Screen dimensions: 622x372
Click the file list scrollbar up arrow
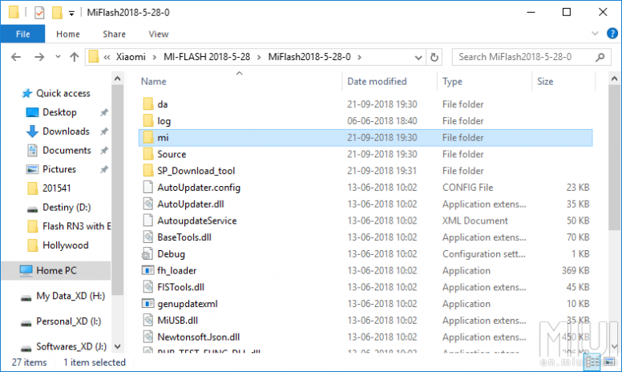[614, 79]
